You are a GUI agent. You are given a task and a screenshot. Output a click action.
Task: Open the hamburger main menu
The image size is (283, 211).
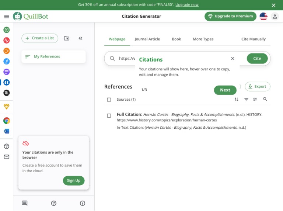pyautogui.click(x=6, y=17)
